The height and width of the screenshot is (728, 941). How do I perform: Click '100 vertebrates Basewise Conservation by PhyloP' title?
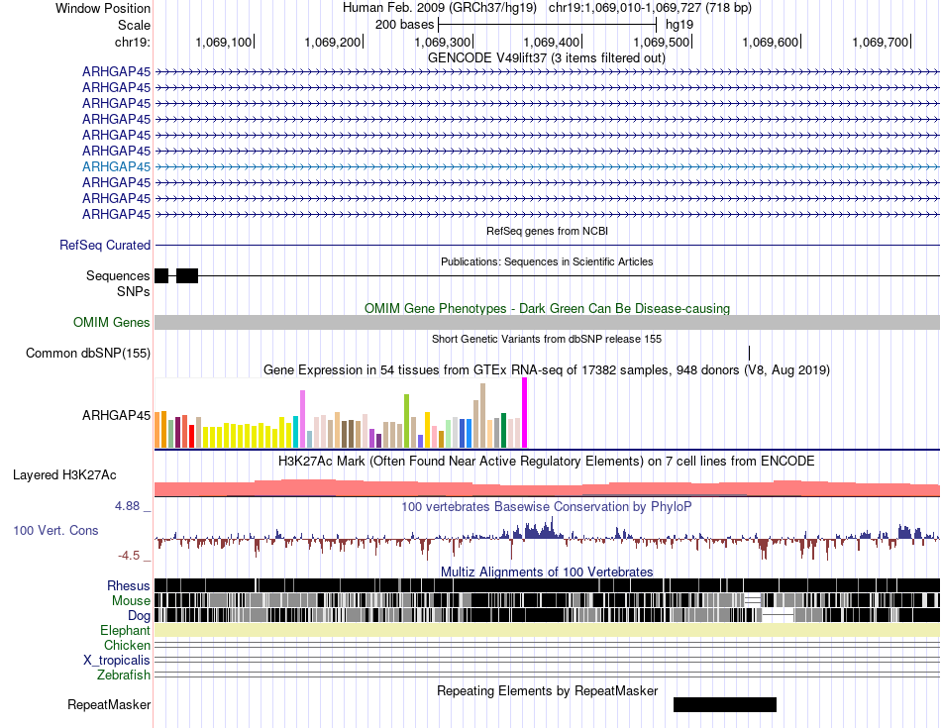[547, 506]
